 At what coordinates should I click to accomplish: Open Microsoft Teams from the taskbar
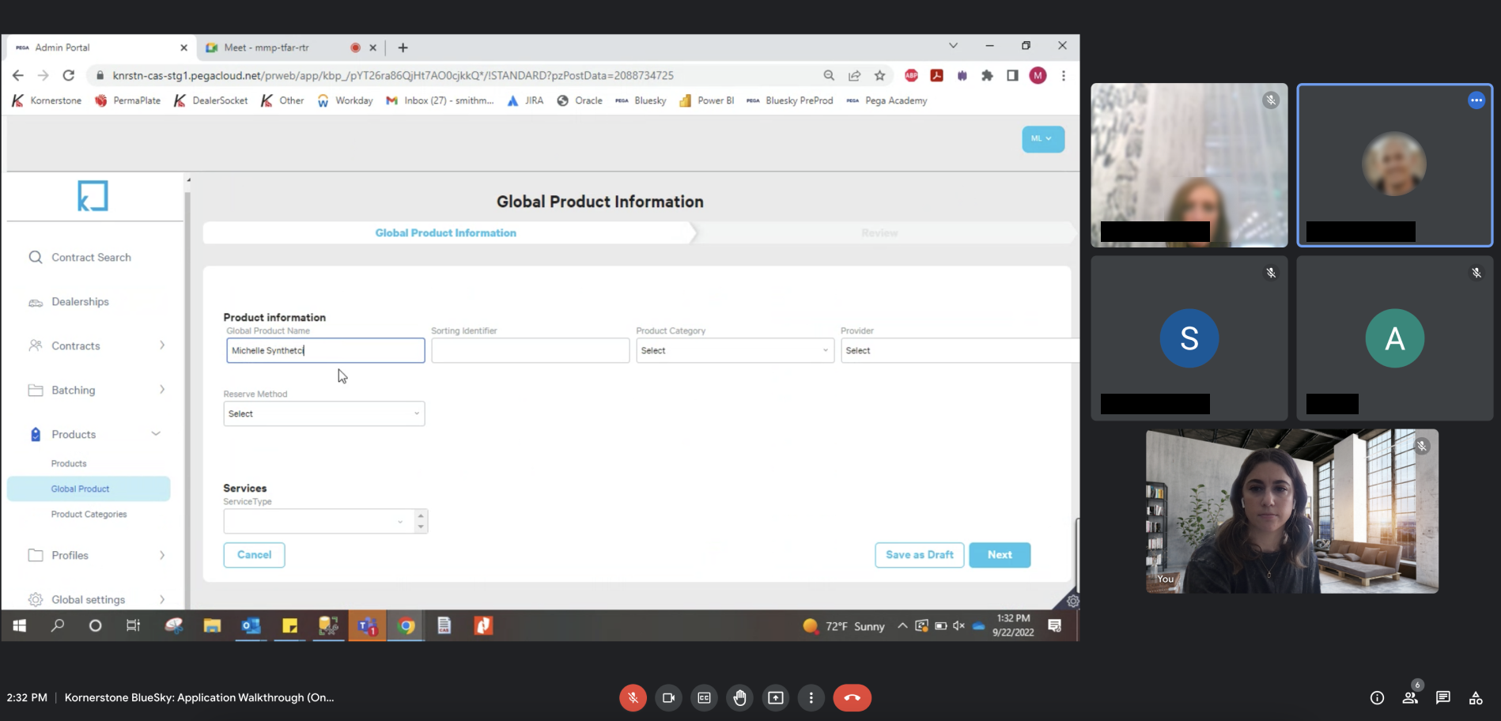click(x=367, y=625)
